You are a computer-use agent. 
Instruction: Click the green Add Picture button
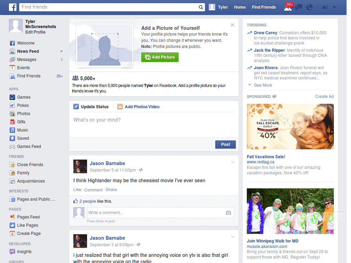coord(160,57)
